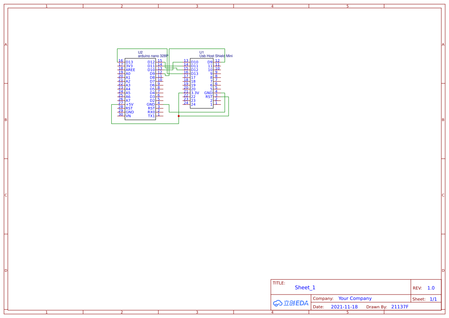Select the D10 pin label on Usb Host Shield
The width and height of the screenshot is (449, 318).
coord(195,62)
